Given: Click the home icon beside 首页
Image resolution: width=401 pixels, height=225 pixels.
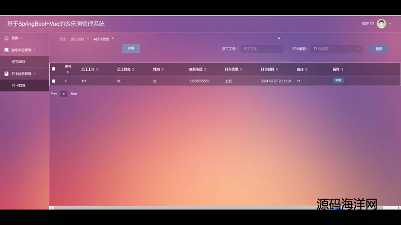Looking at the screenshot, I should (6, 38).
